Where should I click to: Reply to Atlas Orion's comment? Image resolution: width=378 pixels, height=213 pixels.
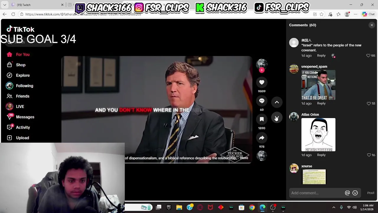click(321, 155)
